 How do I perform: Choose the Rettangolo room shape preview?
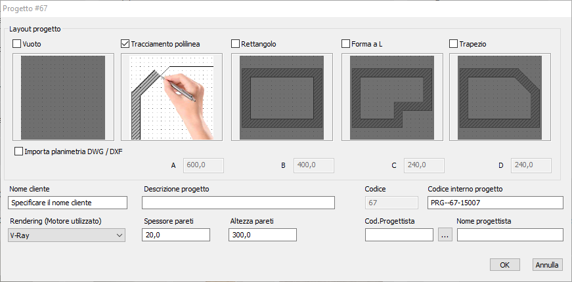282,97
